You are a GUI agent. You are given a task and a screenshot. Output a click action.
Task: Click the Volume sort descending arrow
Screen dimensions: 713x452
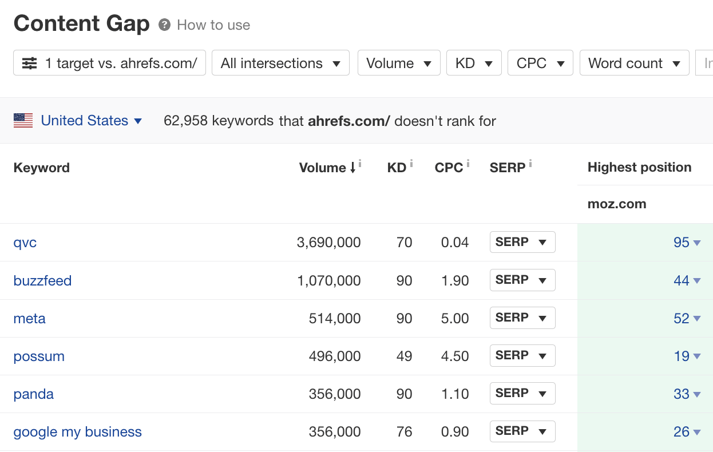(354, 168)
